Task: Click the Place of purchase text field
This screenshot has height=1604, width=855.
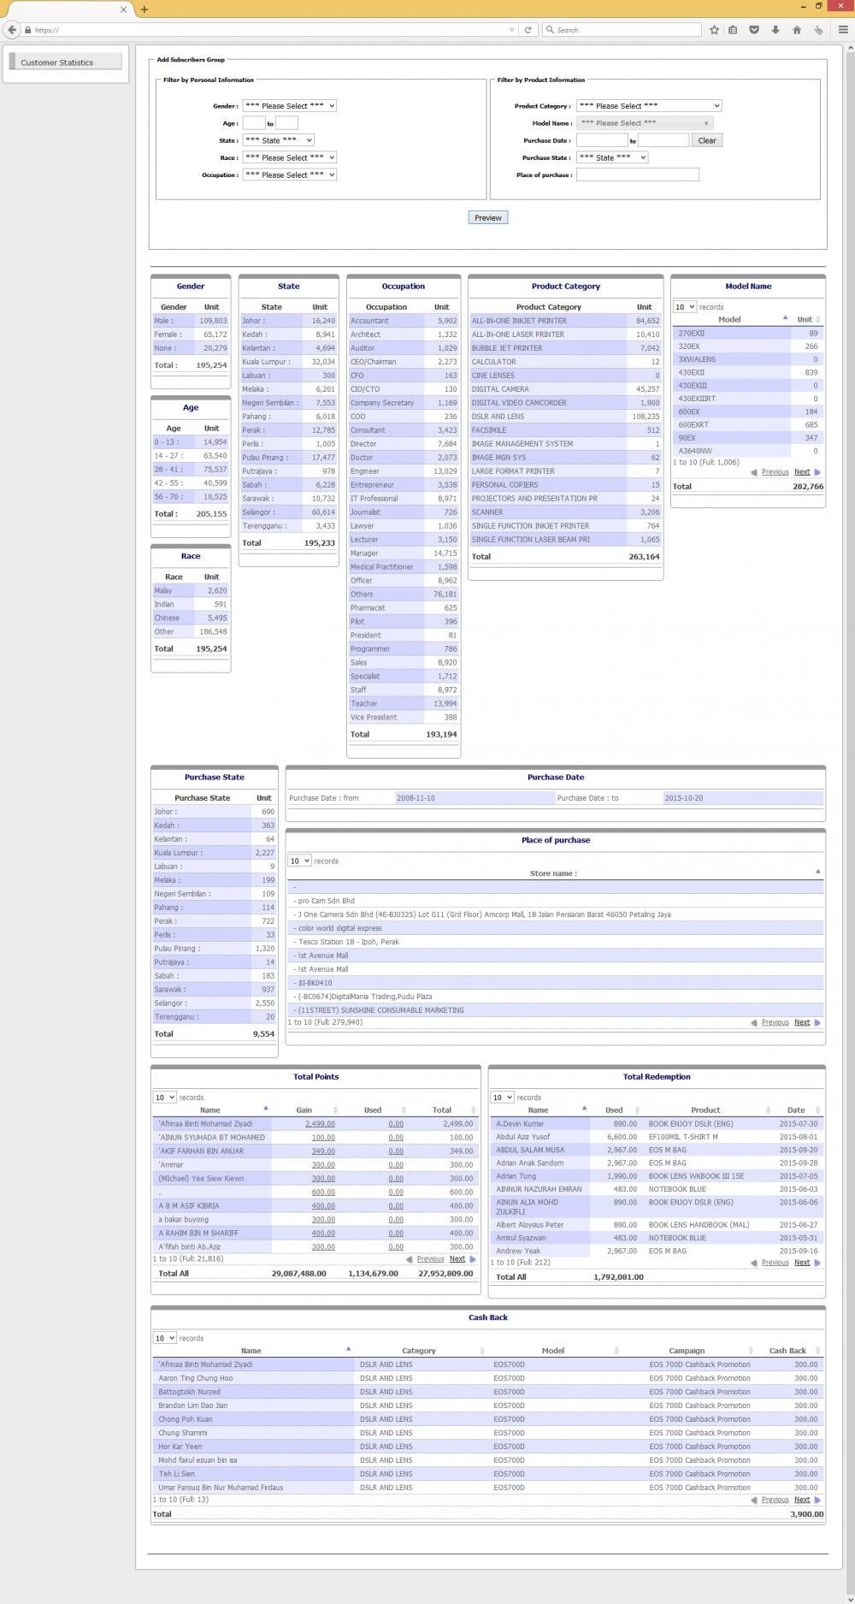Action: [x=638, y=175]
